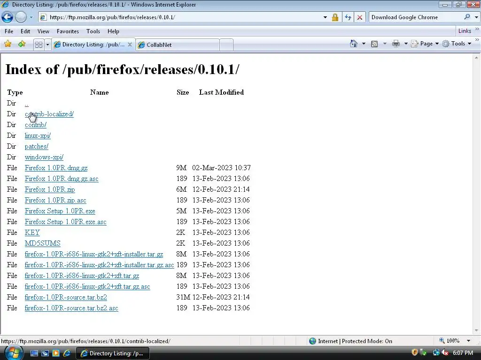
Task: Stop loading with the red X icon
Action: click(360, 17)
